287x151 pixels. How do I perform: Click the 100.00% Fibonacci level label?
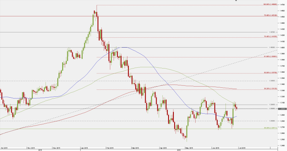pos(270,4)
